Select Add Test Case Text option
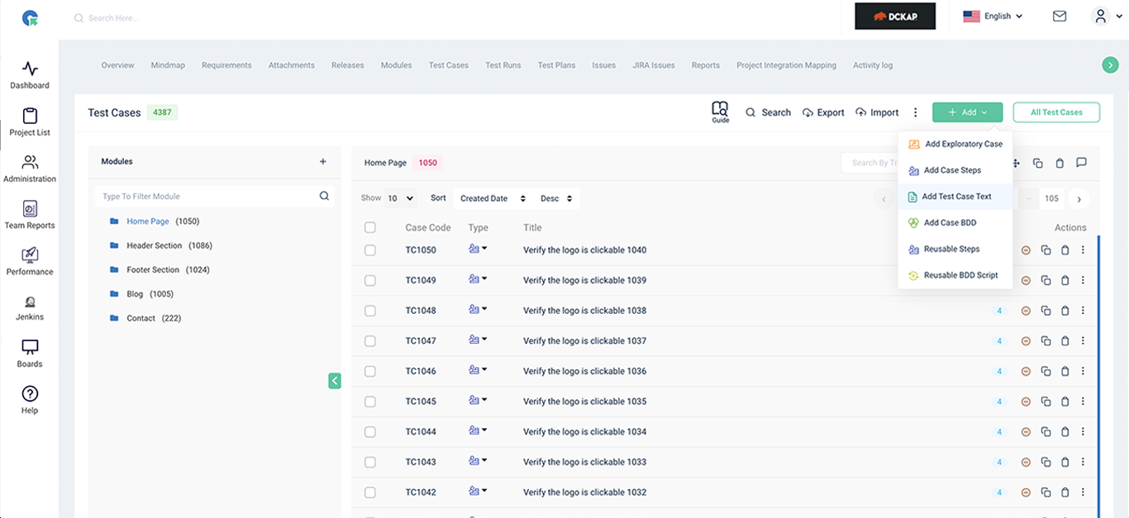The width and height of the screenshot is (1129, 518). (x=955, y=197)
